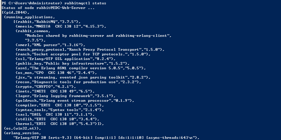Click the "Status of node rabbit@EDC-Web-Server" line
Viewport: 281px width, 140px height.
tap(48, 8)
